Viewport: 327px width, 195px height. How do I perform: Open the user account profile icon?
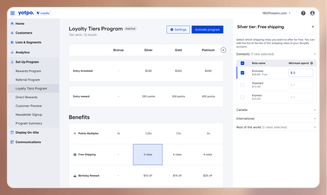point(312,13)
